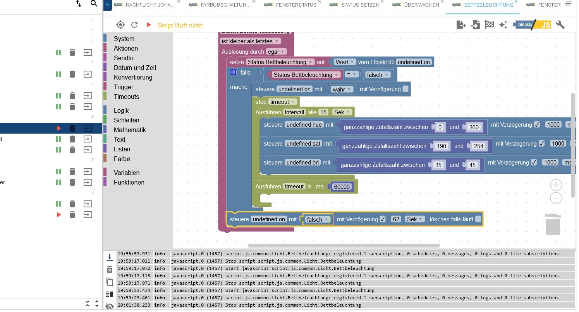Enable 'mit Verzögerung' checkbox on the wahr block
579x312 pixels.
405,89
